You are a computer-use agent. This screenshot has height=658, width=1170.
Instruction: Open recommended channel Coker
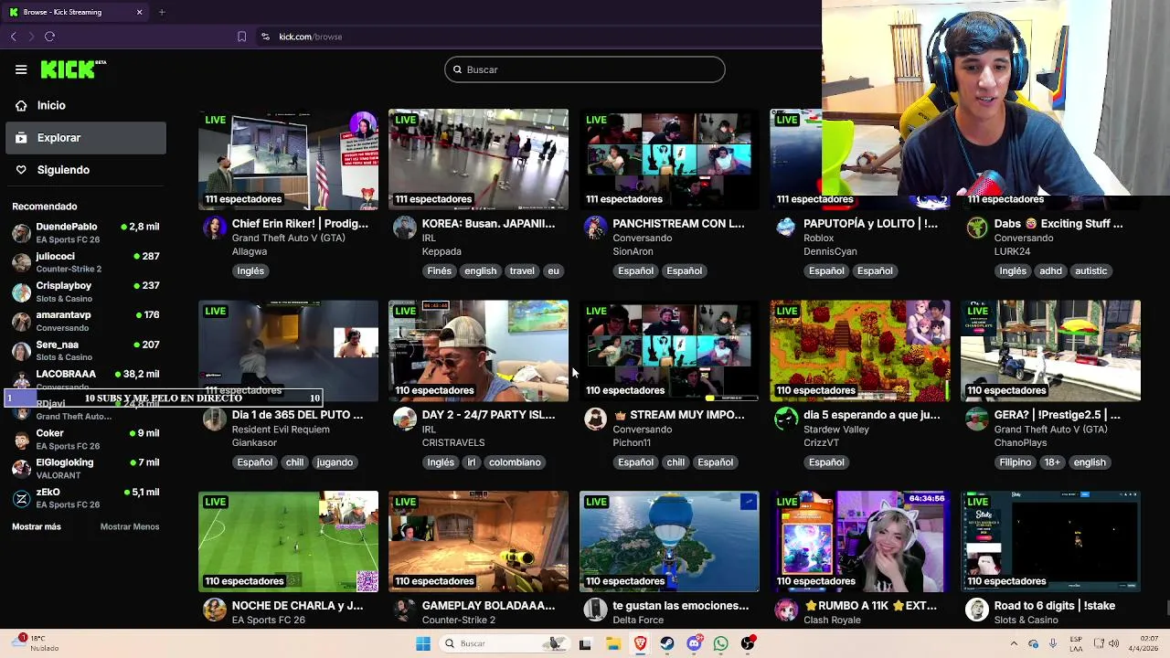click(x=86, y=440)
